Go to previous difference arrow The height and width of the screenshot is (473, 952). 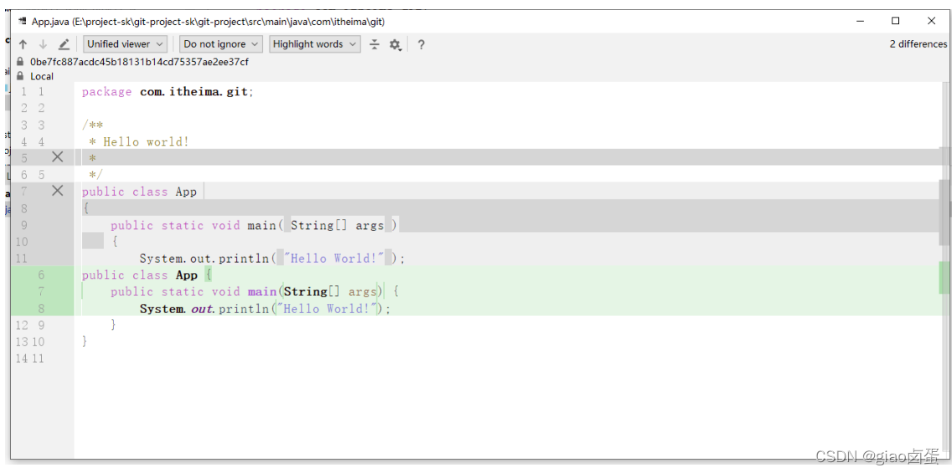coord(23,44)
